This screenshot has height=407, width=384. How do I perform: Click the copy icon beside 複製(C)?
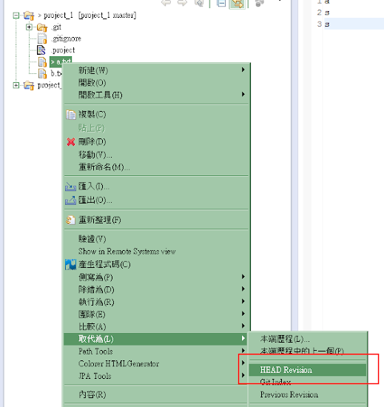[70, 115]
